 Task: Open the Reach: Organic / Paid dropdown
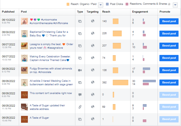[100, 5]
